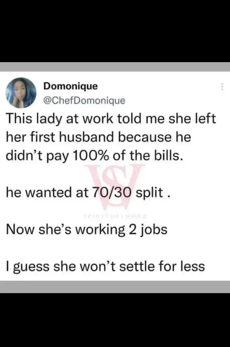The image size is (230, 347).
Task: Open the three-dot more options menu
Action: [x=222, y=87]
